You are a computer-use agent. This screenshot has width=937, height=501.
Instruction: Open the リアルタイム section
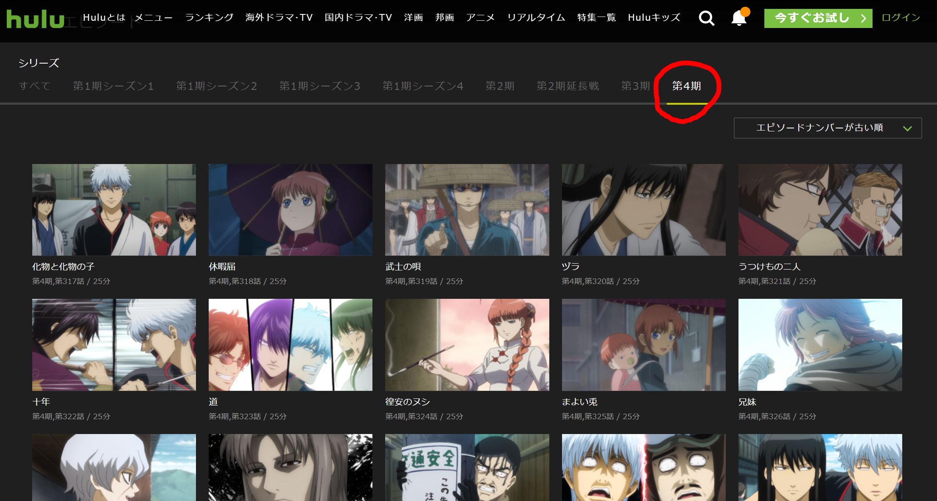536,17
